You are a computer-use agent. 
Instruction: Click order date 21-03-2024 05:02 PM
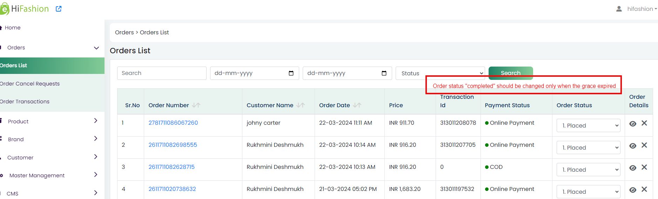coord(348,189)
